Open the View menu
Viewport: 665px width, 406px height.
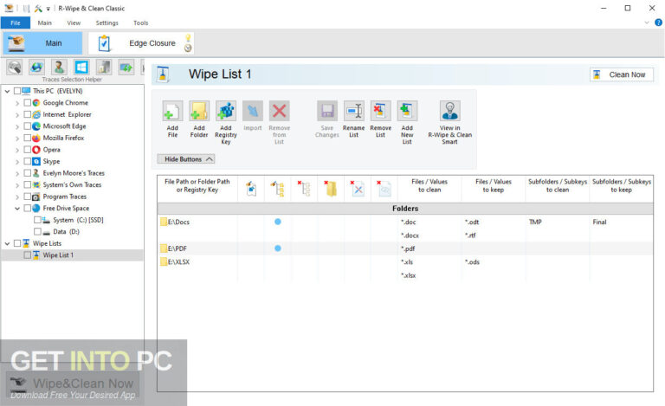point(74,23)
